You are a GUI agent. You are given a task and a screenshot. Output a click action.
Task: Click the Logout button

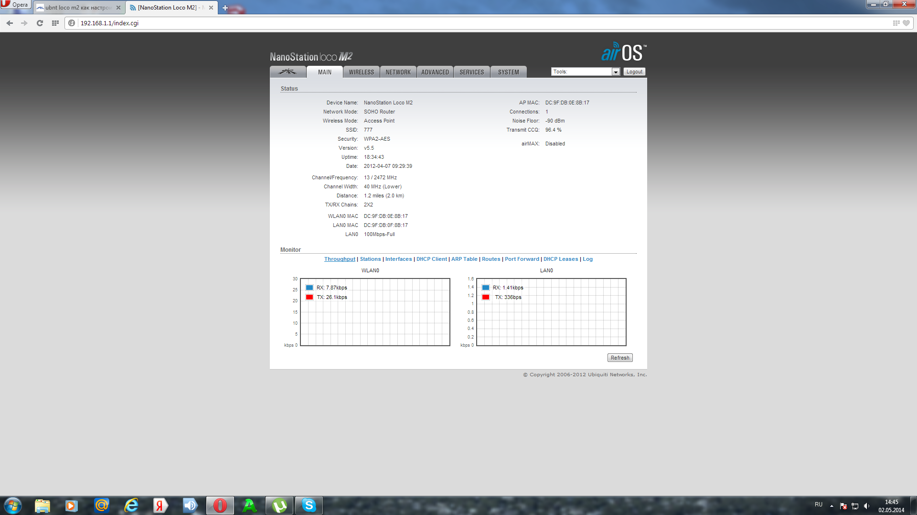point(634,72)
